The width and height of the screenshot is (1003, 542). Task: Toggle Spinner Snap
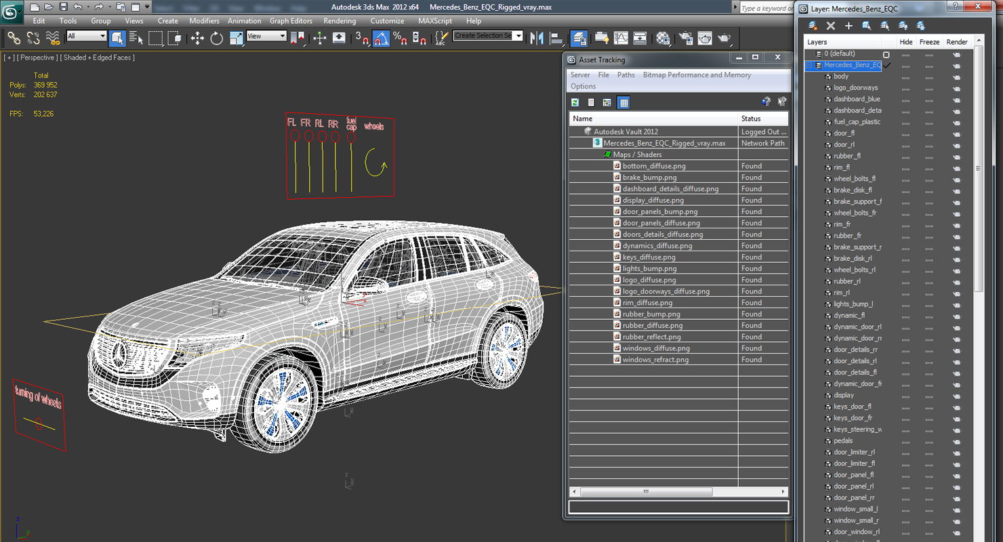pos(419,38)
